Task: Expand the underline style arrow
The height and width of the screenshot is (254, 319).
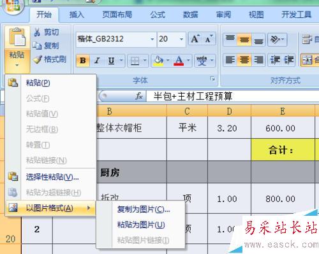Action: (x=121, y=60)
